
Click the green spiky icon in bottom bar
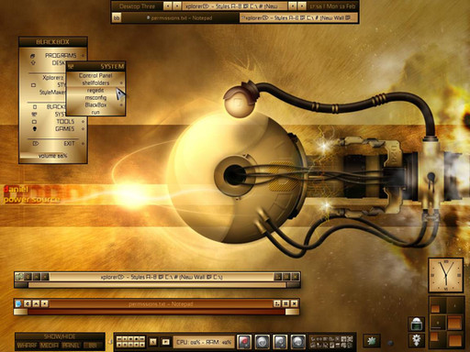coord(372,341)
